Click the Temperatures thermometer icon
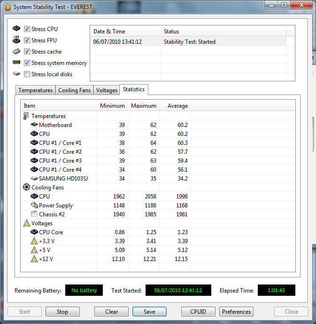 [26, 116]
